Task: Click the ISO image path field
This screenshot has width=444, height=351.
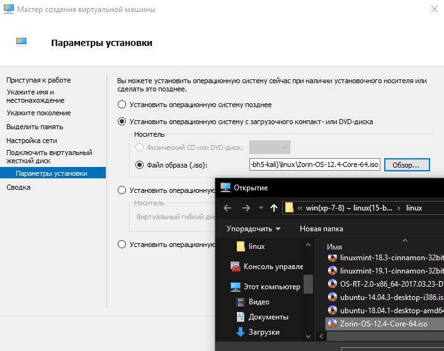Action: pyautogui.click(x=315, y=164)
